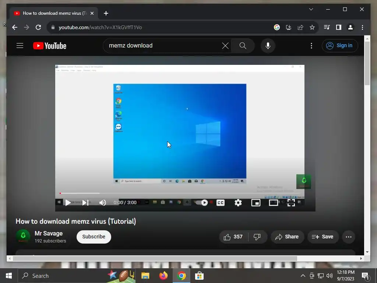Image resolution: width=377 pixels, height=283 pixels.
Task: Open File Explorer from taskbar
Action: (x=145, y=276)
